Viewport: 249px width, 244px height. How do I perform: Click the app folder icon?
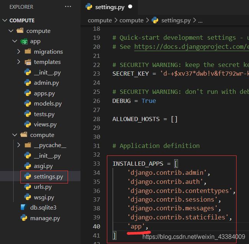(x=24, y=41)
